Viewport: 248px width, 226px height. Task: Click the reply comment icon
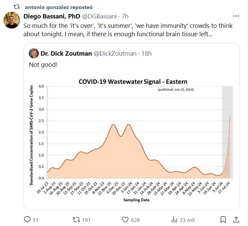pos(27,220)
